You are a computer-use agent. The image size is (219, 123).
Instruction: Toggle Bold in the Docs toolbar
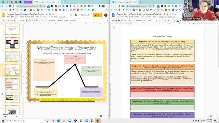click(169, 20)
